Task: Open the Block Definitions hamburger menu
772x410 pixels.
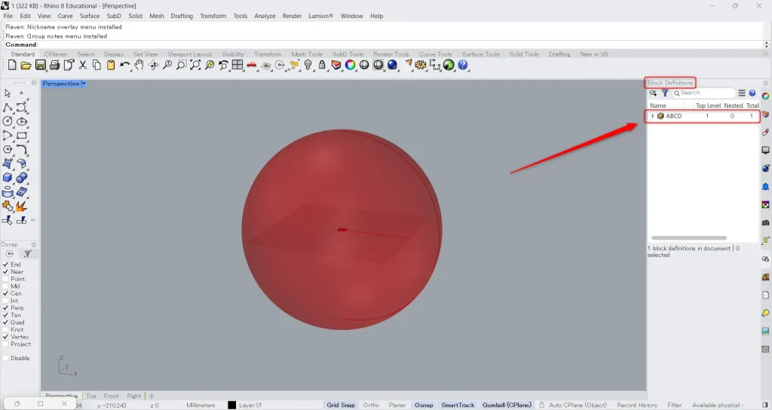Action: point(742,93)
